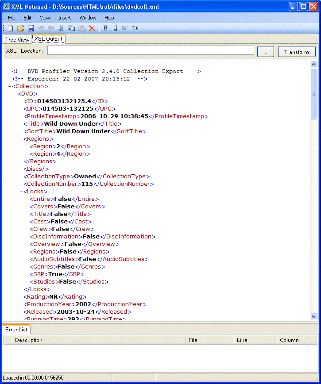Click the scrollbar down arrow

tap(313, 317)
